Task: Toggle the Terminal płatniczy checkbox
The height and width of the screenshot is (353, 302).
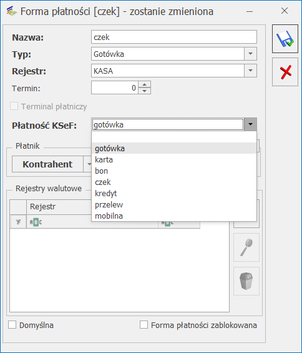Action: tap(14, 106)
